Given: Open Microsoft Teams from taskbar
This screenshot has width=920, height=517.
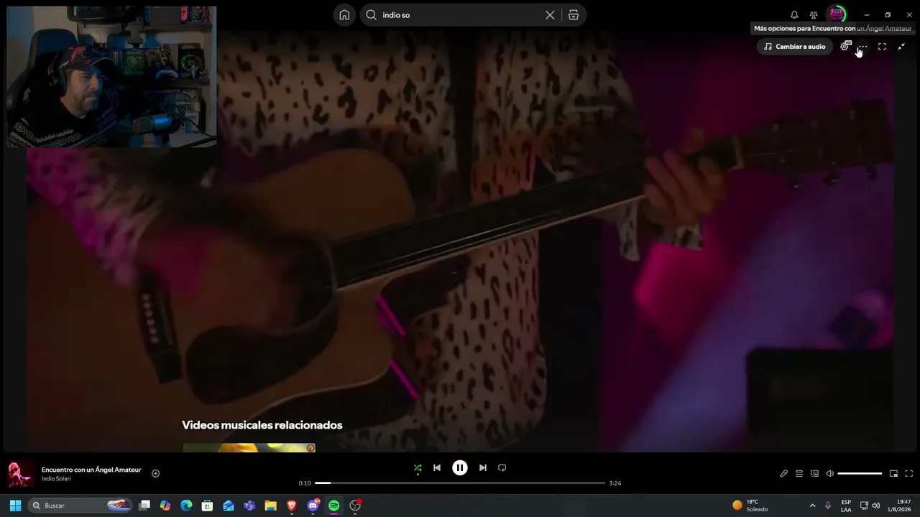Looking at the screenshot, I should [249, 506].
